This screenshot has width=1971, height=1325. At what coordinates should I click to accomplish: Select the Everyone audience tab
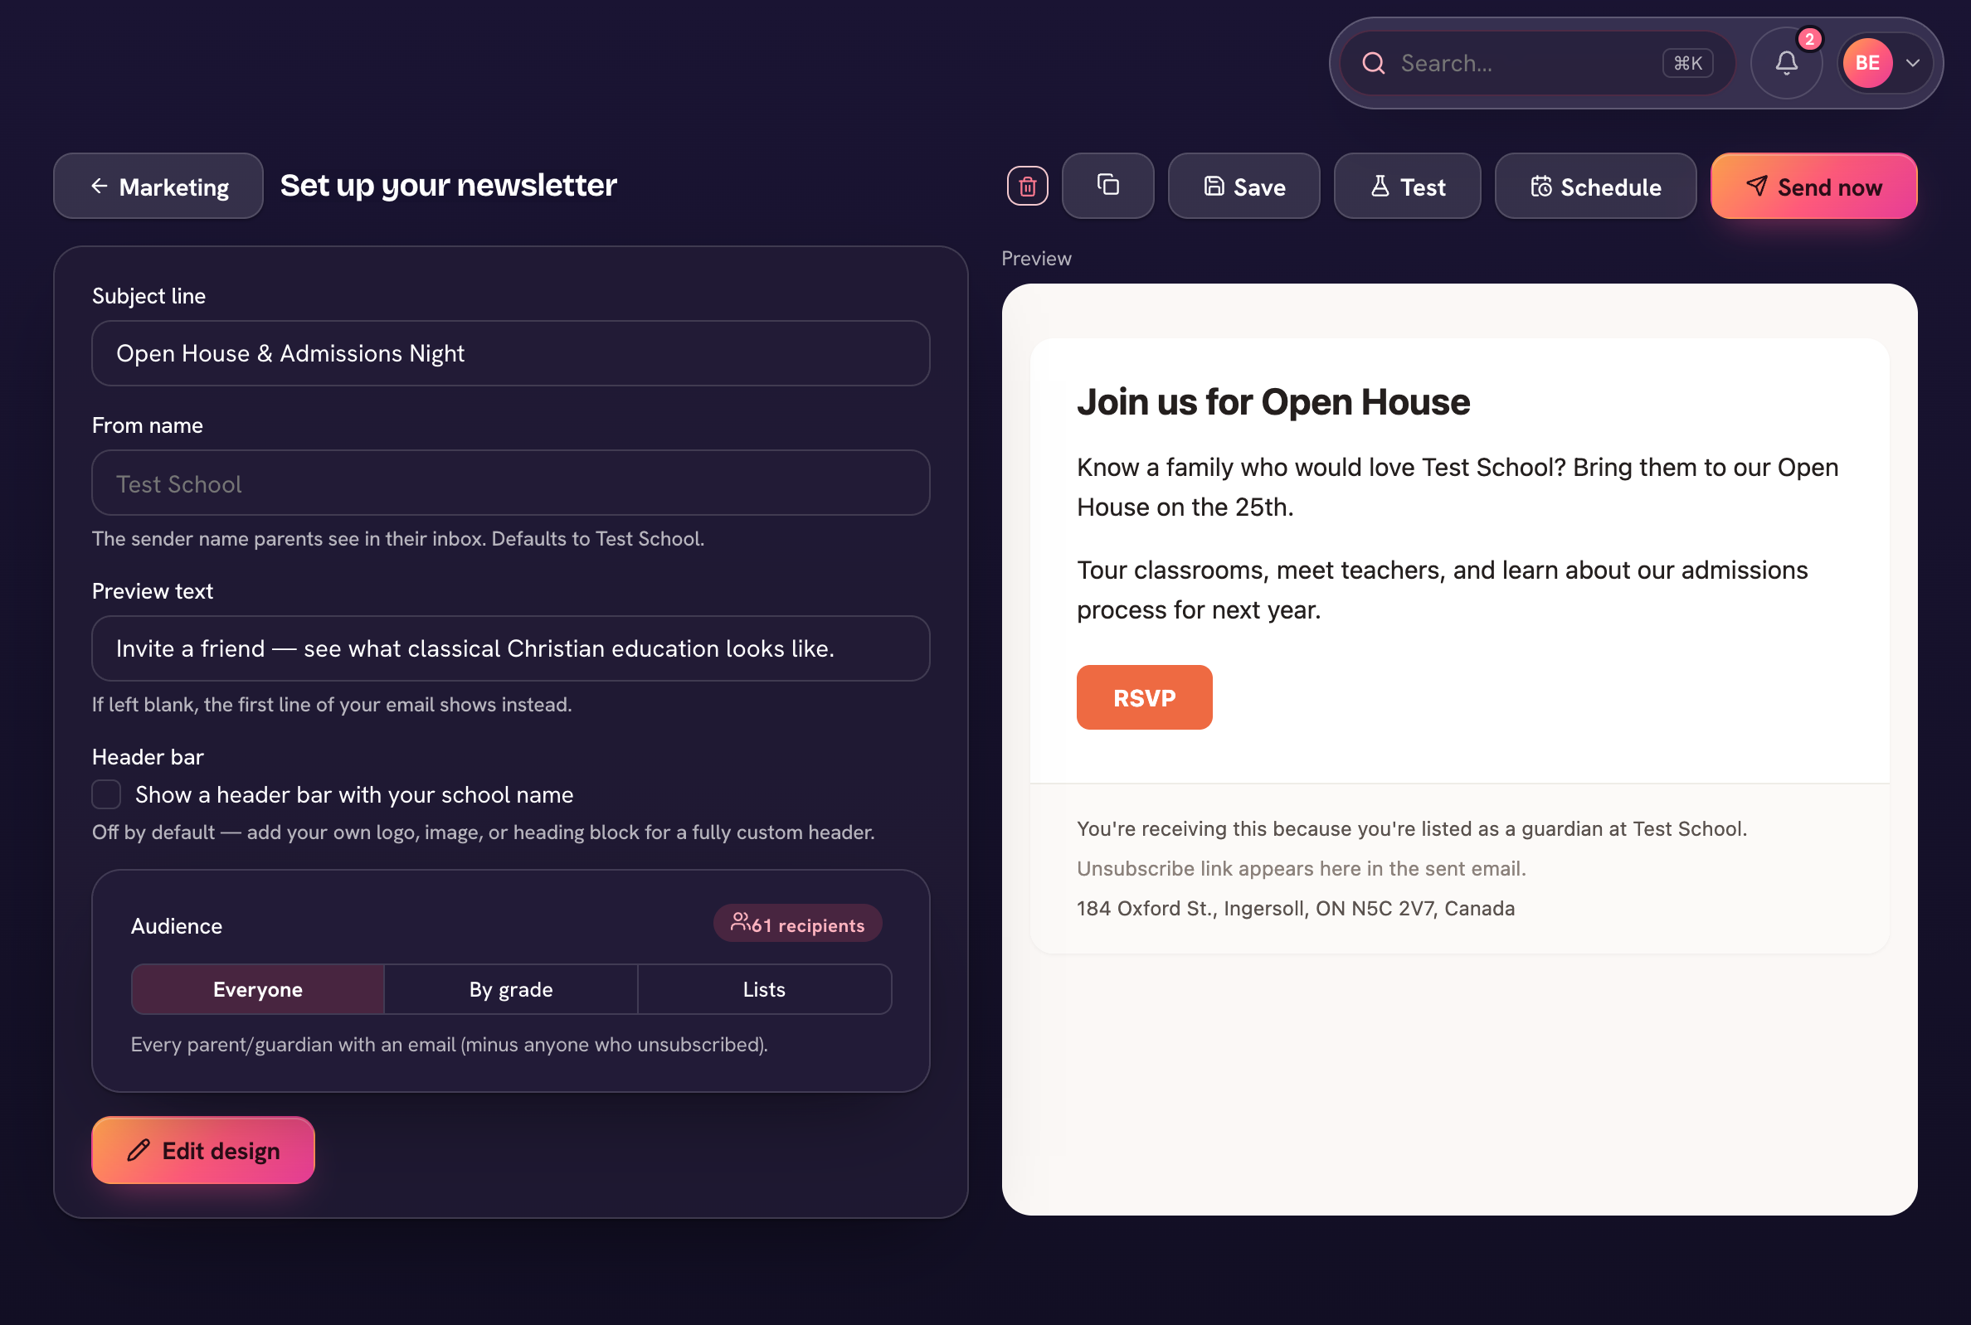[x=258, y=989]
